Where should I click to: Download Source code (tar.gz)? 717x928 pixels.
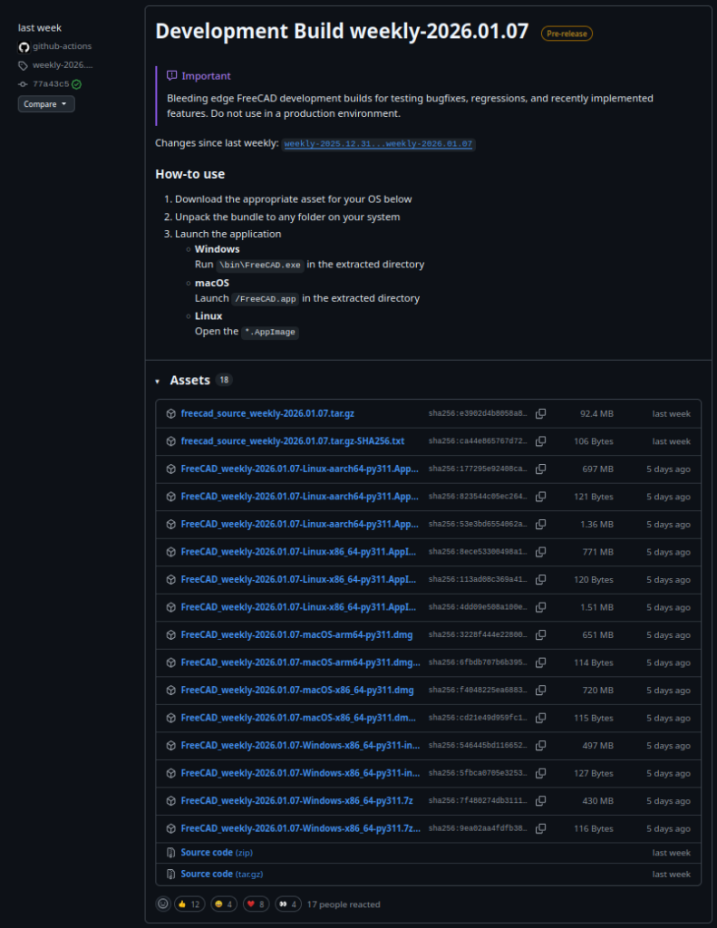pos(208,874)
